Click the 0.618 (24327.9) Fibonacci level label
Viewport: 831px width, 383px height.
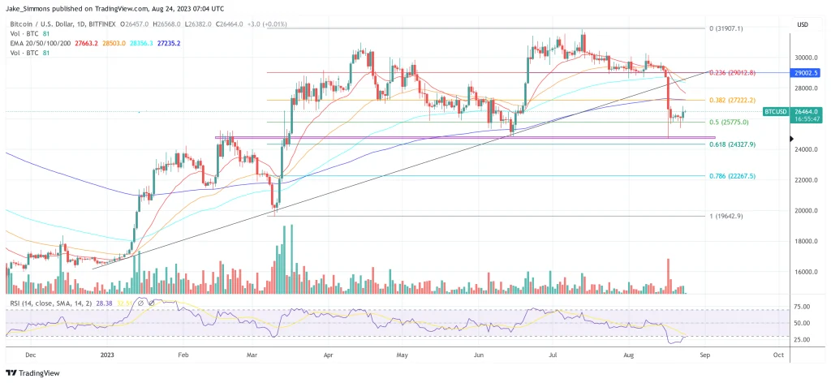732,144
